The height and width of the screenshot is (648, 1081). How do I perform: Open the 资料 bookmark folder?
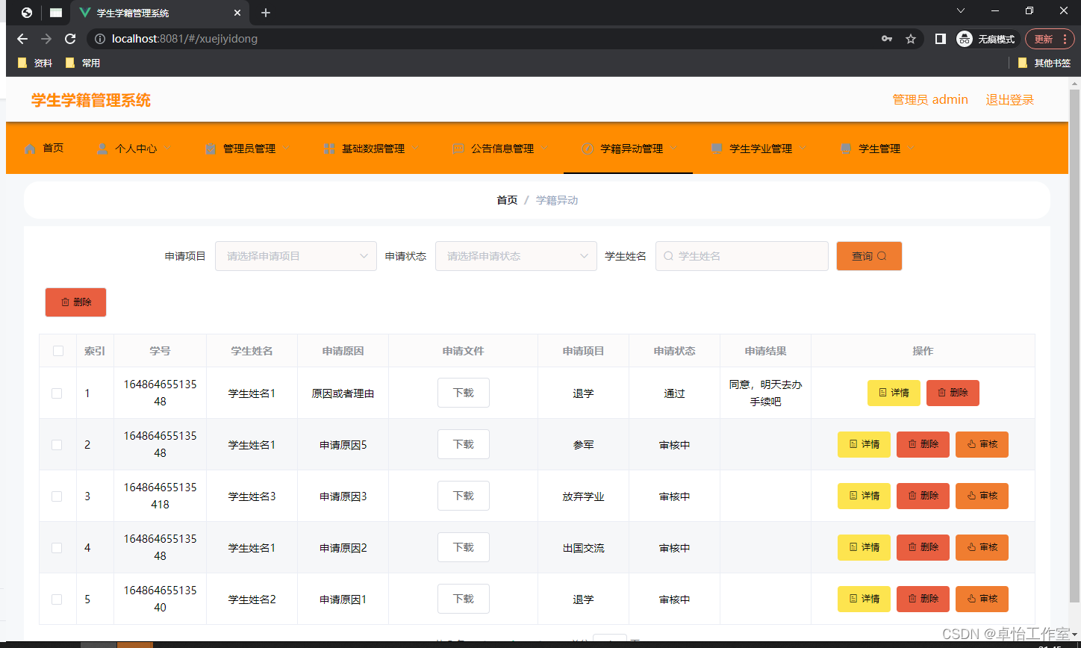[34, 63]
